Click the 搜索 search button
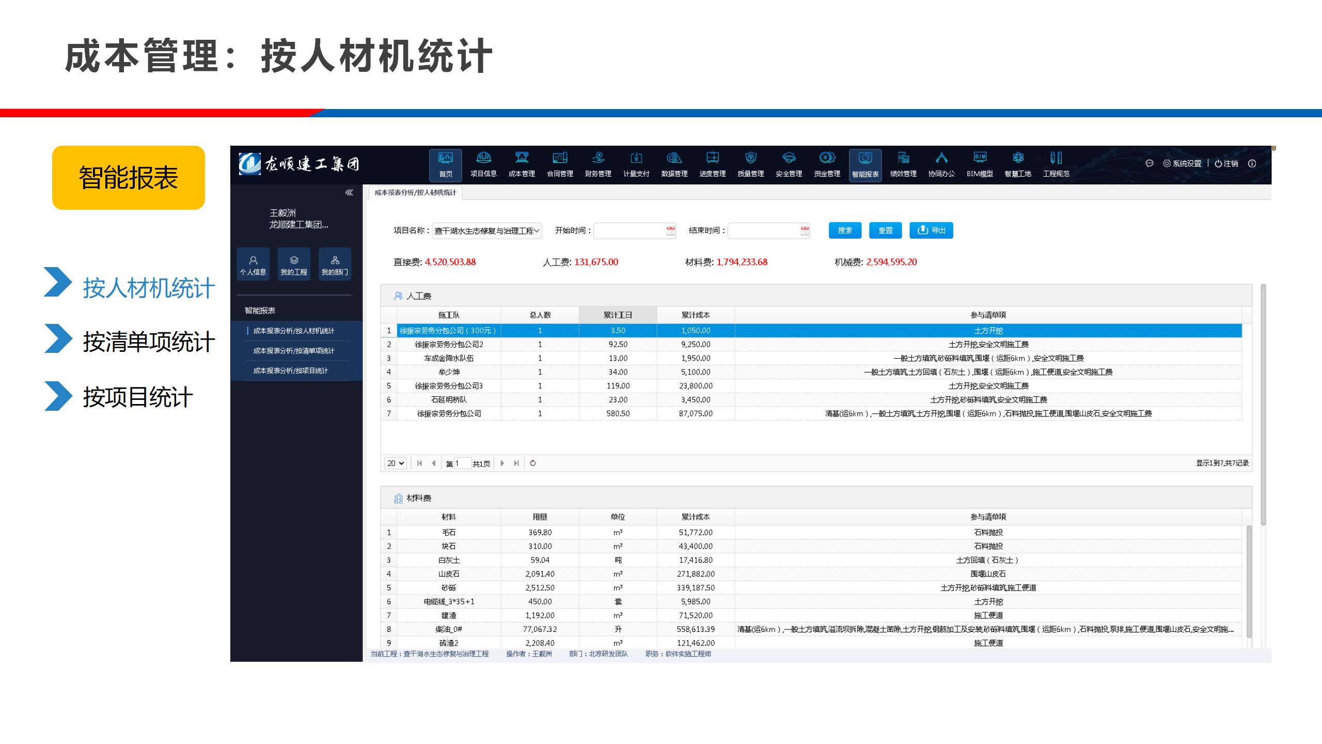This screenshot has height=744, width=1322. tap(845, 230)
